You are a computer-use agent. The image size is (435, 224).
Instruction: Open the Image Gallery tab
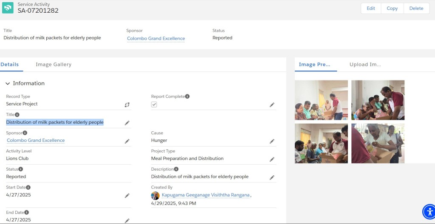coord(54,64)
